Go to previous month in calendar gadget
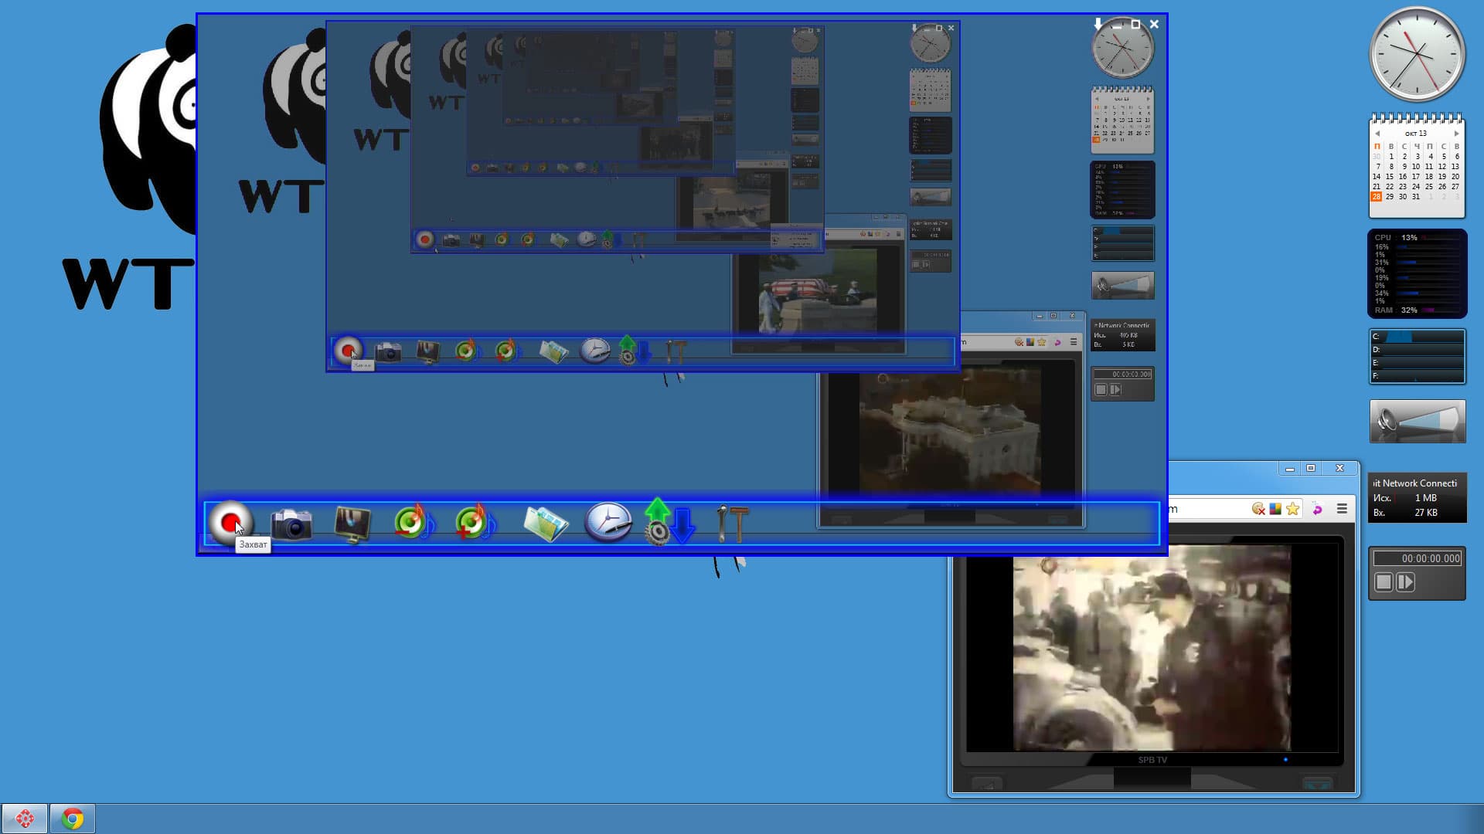Viewport: 1484px width, 834px height. tap(1377, 134)
